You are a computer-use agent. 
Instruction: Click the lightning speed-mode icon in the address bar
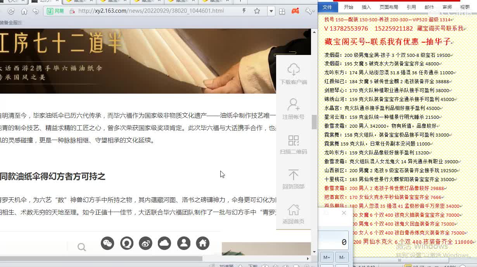coord(244,11)
